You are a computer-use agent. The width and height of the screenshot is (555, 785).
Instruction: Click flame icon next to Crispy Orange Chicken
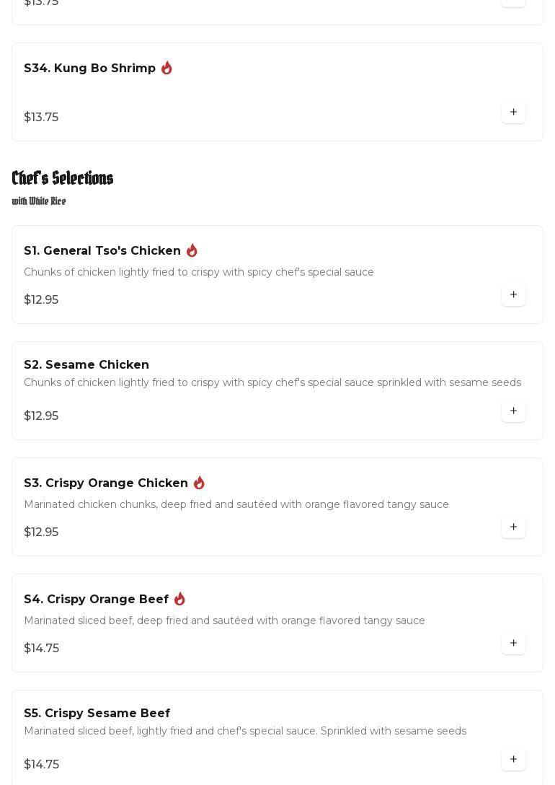point(199,483)
